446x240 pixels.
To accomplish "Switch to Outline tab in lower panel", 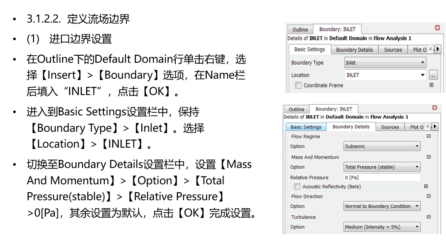I will [296, 109].
